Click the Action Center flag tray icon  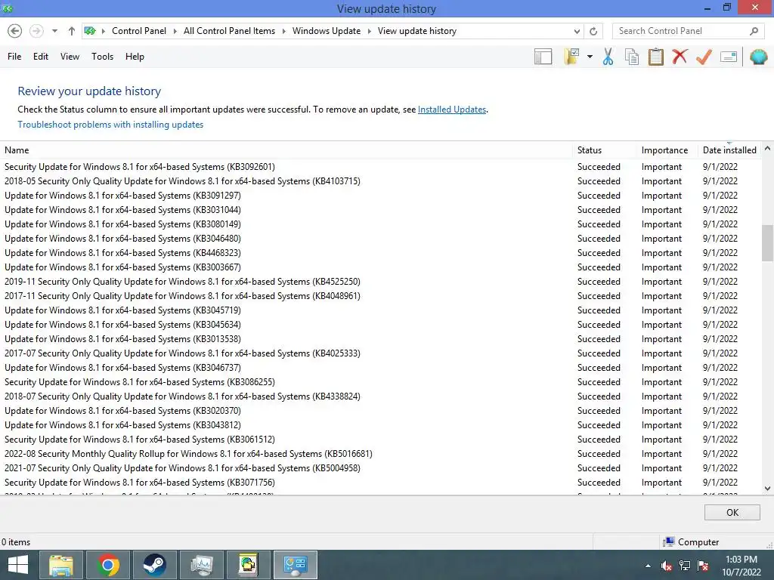pyautogui.click(x=703, y=566)
